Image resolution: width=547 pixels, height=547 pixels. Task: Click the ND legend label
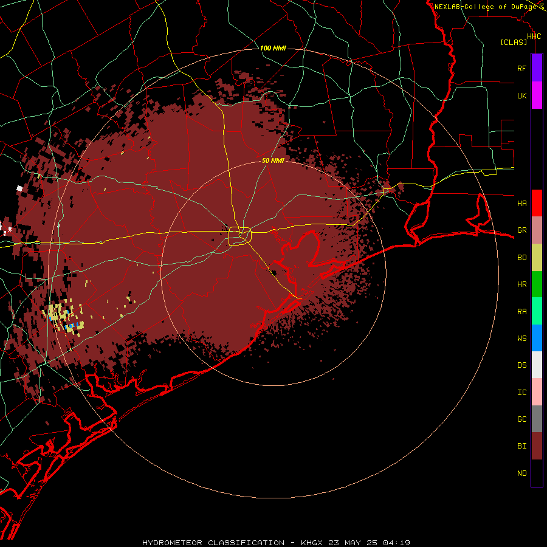(x=521, y=473)
